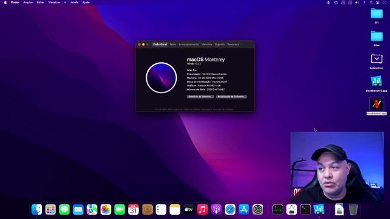The image size is (390, 219).
Task: Open the Finder menu
Action: (x=15, y=2)
